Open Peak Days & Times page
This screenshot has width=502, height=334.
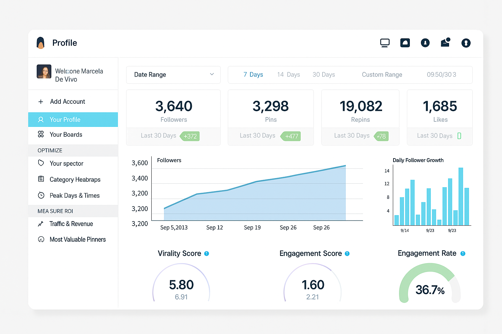coord(74,195)
